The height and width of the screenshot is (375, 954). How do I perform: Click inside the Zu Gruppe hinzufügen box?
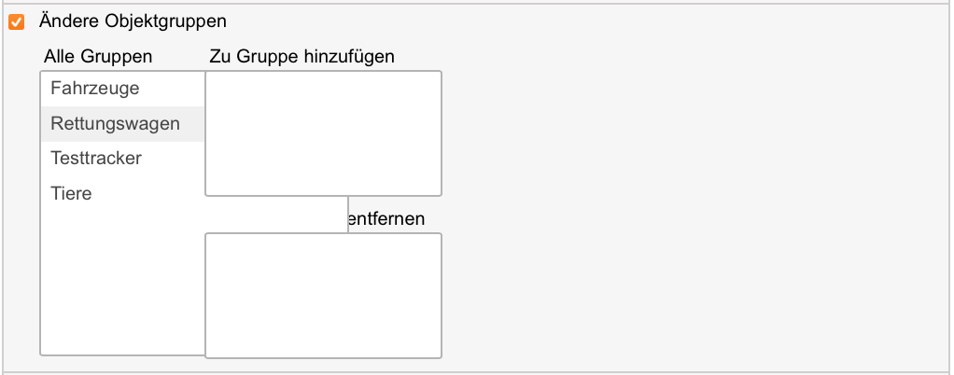point(323,133)
